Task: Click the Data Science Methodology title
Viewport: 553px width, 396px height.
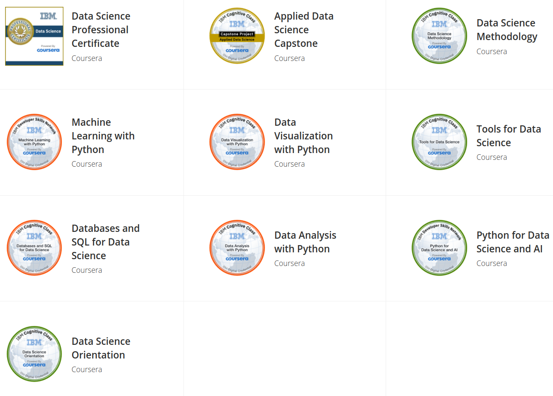Action: pos(507,29)
